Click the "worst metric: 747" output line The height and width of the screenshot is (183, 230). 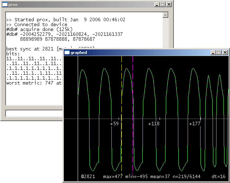[34, 83]
